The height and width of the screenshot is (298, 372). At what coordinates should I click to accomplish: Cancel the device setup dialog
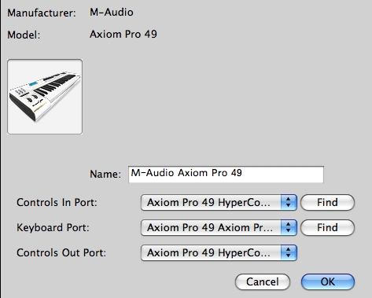pyautogui.click(x=263, y=281)
